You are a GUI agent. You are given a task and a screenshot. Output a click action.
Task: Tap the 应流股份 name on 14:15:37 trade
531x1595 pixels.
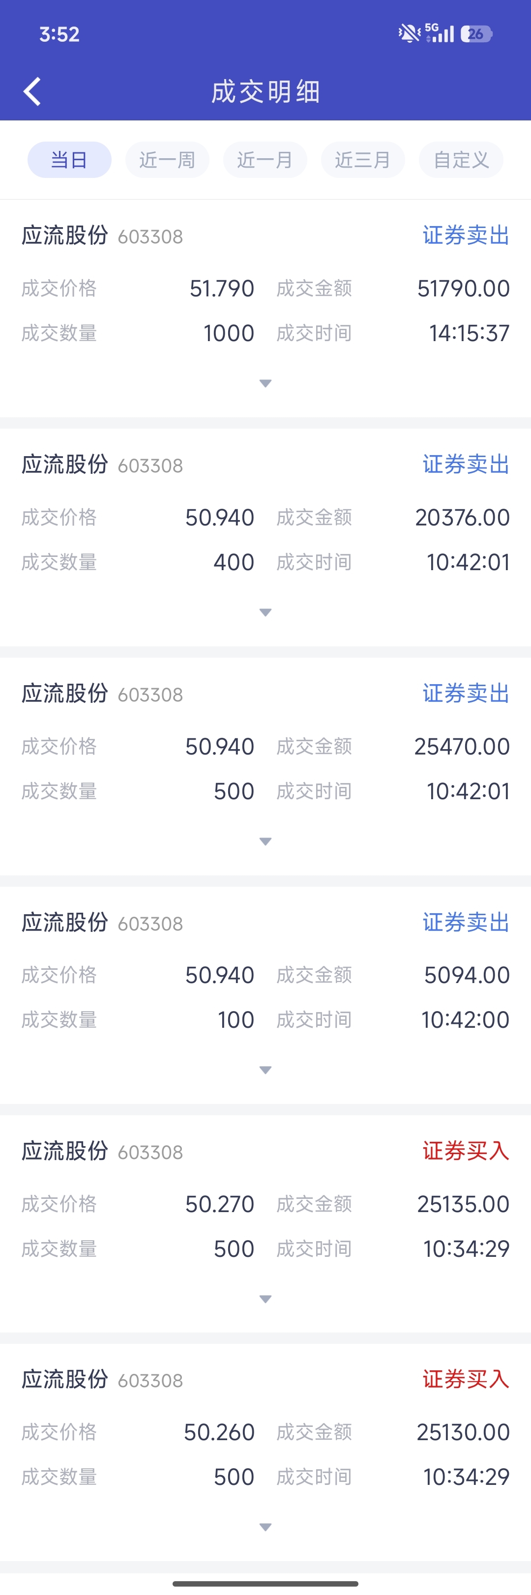click(65, 235)
